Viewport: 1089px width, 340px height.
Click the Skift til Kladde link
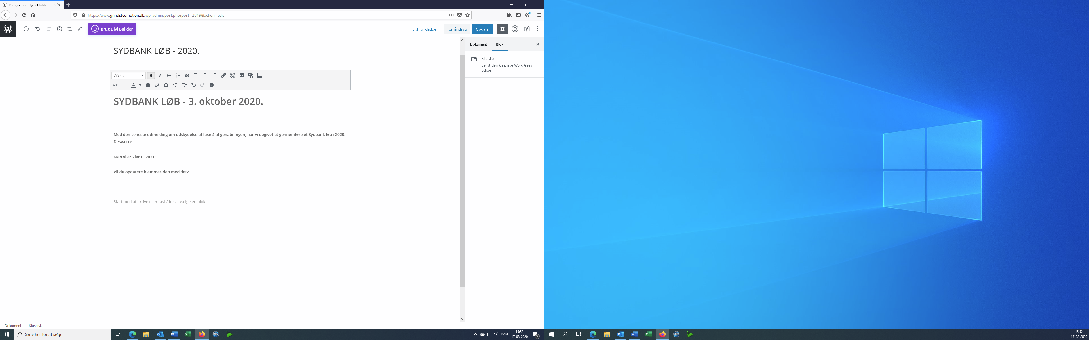click(424, 29)
